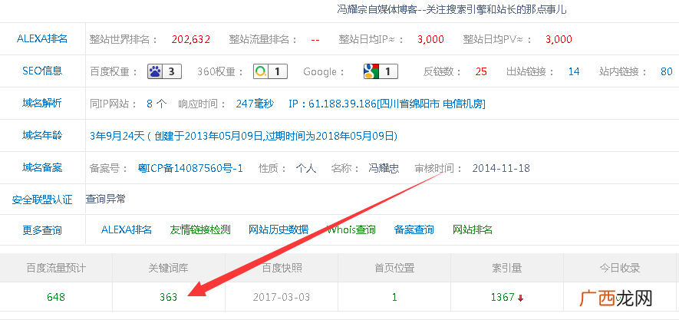679x320 pixels.
Task: Click world rank value 202,632
Action: (x=190, y=39)
